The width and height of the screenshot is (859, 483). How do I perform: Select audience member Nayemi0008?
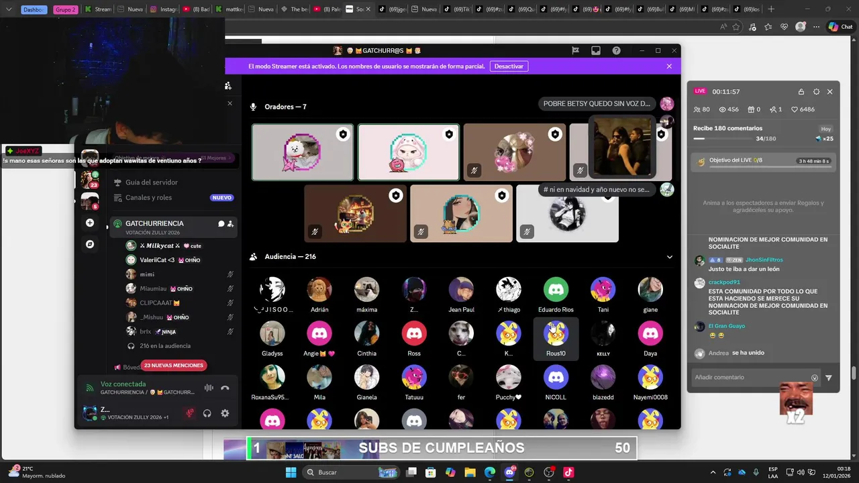tap(650, 382)
